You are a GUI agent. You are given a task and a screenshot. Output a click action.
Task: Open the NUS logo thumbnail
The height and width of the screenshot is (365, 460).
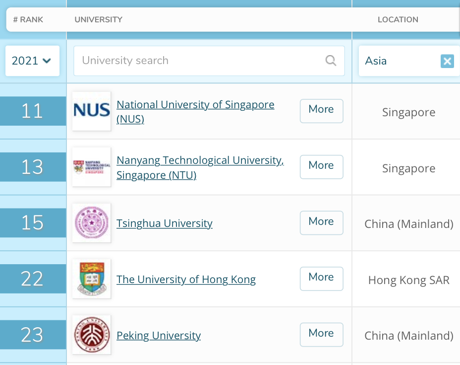(92, 111)
